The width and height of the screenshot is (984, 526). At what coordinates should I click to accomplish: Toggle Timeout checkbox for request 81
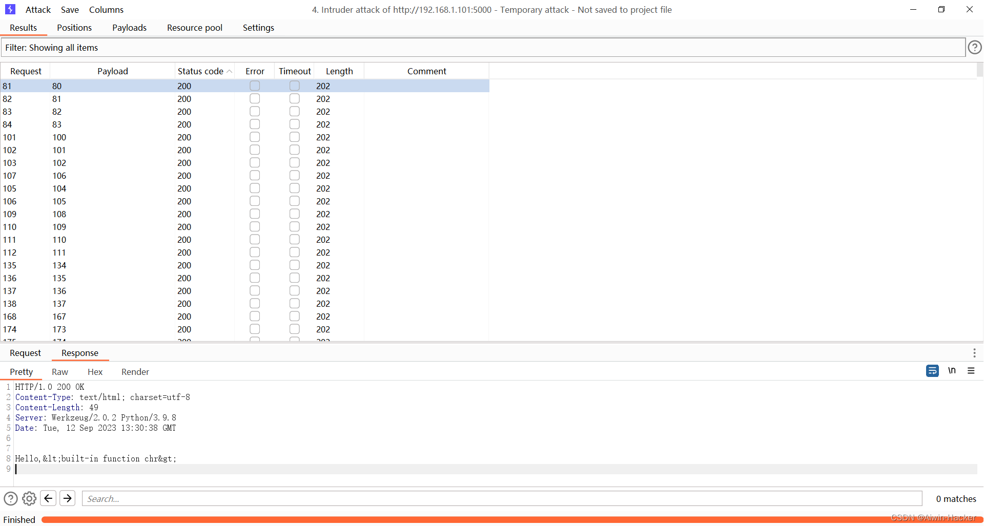tap(294, 86)
